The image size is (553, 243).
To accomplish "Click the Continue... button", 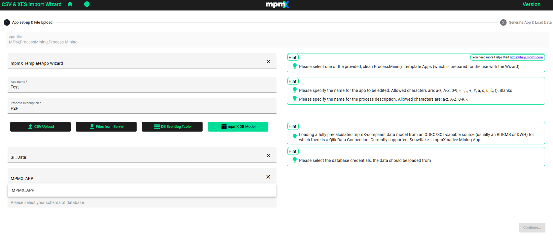I will [x=532, y=228].
